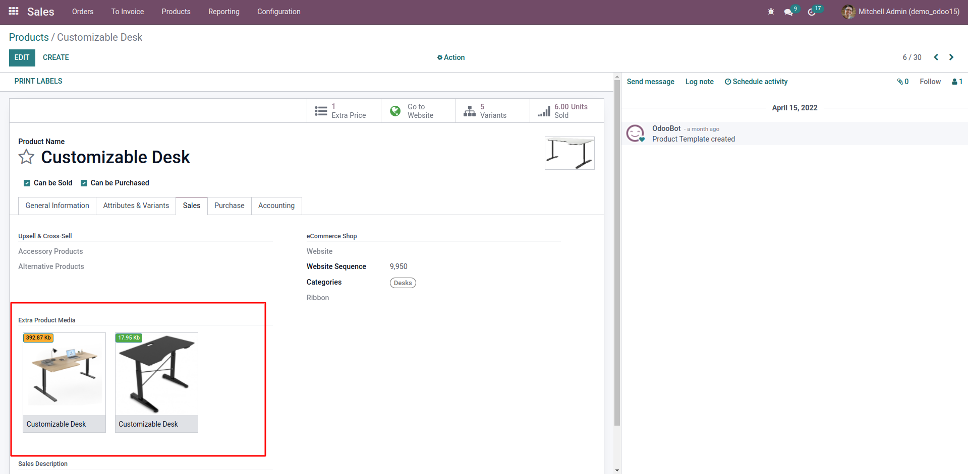Screen dimensions: 968x474
Task: Go to next record arrow
Action: (951, 57)
